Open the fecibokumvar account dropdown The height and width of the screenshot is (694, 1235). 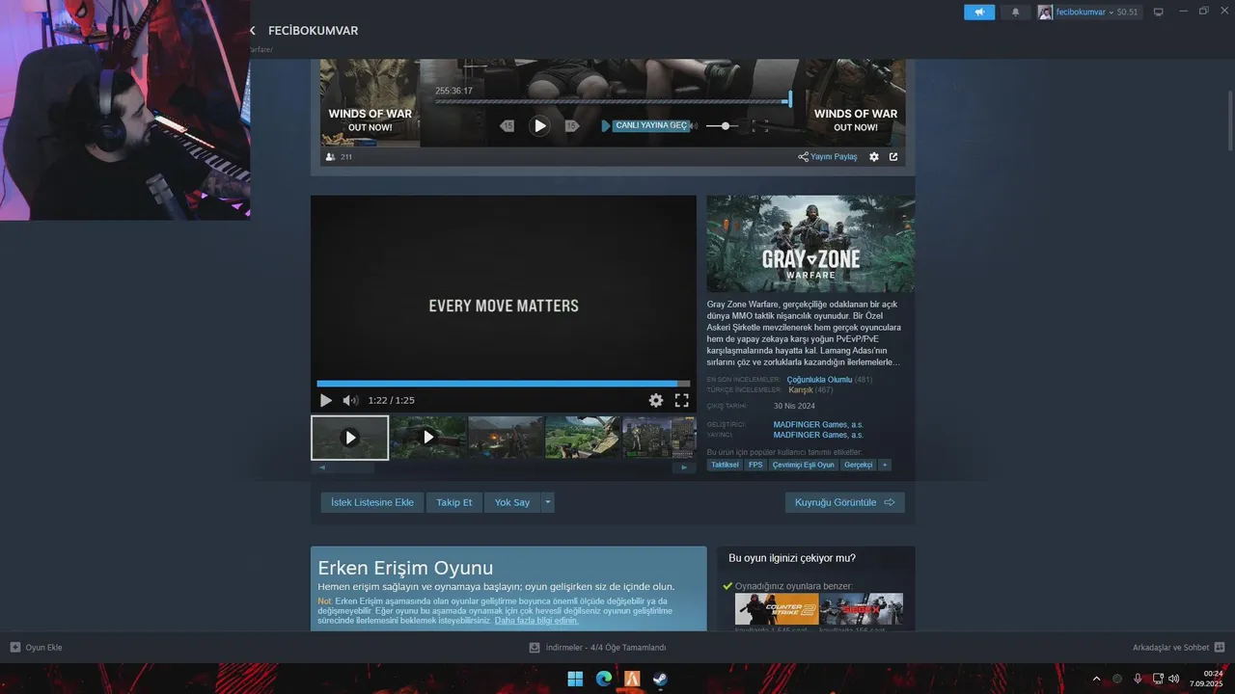point(1088,12)
